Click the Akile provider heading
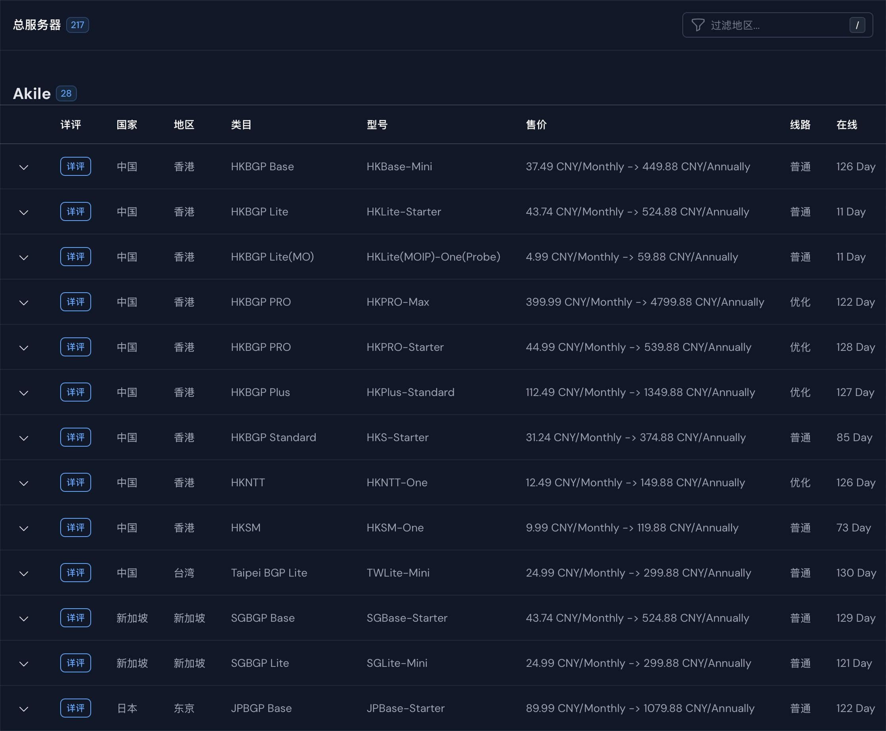The image size is (886, 731). tap(32, 93)
